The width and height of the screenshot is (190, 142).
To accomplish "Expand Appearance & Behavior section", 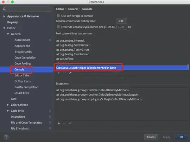I will (4, 16).
